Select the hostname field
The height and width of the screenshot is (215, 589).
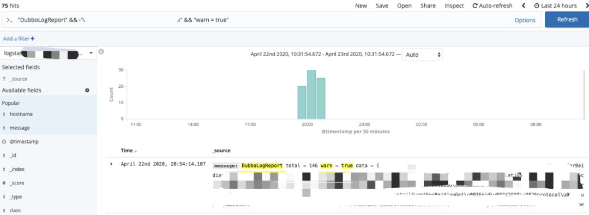pyautogui.click(x=21, y=114)
